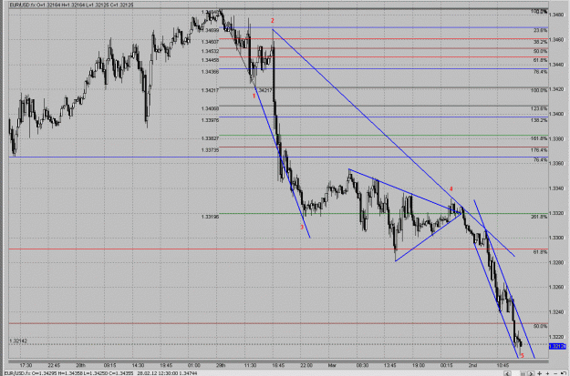Select the 1.34068 price label
This screenshot has height=376, width=570.
pyautogui.click(x=210, y=108)
